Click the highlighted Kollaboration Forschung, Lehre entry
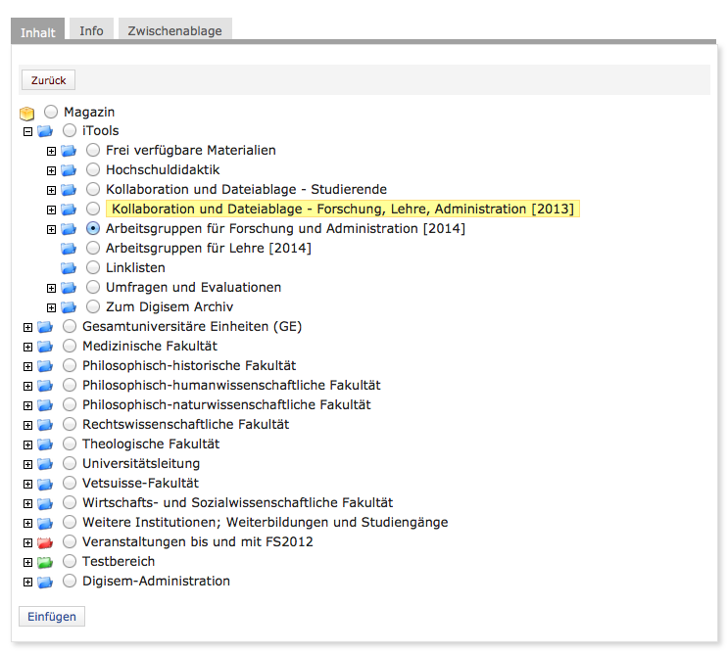728x654 pixels. coord(343,209)
